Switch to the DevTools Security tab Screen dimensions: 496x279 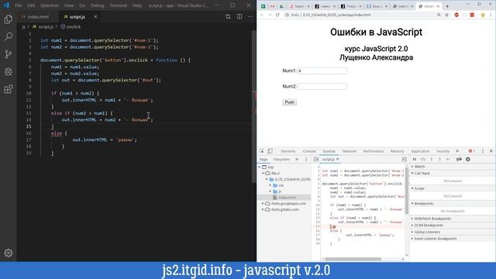coord(443,151)
